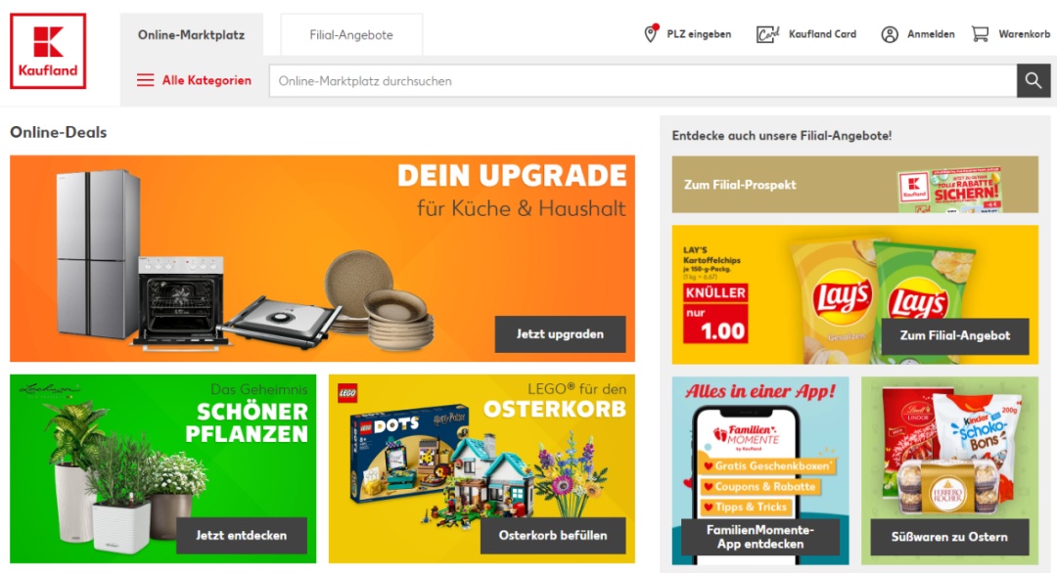This screenshot has height=573, width=1057.
Task: Click the Anmelden user profile icon
Action: [x=890, y=34]
